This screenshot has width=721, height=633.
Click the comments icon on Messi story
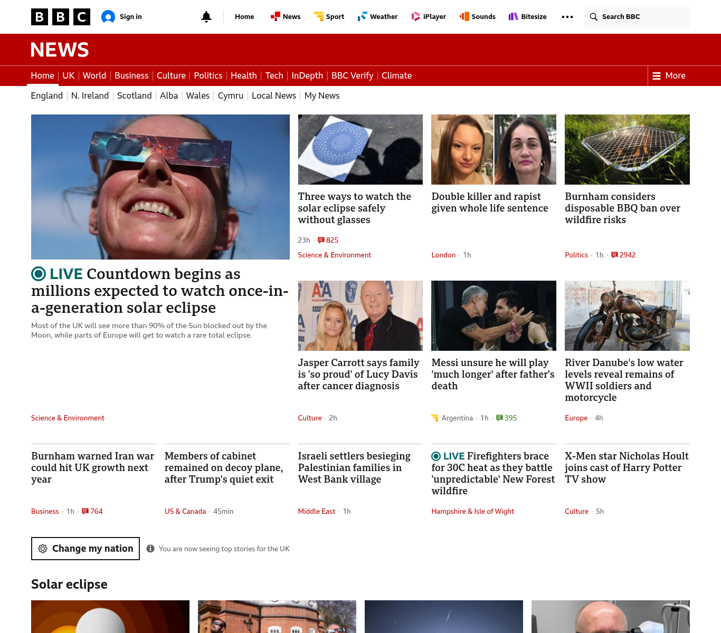click(499, 418)
